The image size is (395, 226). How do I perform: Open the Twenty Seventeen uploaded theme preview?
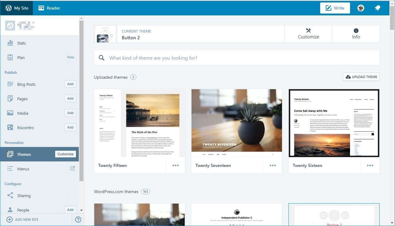(x=237, y=123)
